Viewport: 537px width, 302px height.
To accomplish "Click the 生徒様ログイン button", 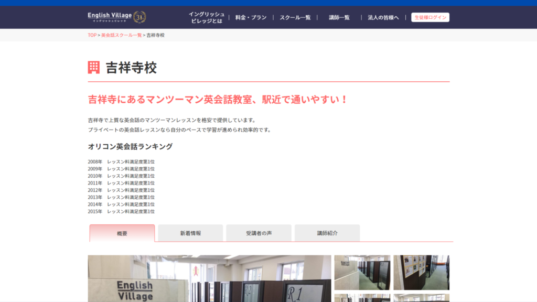I will 430,17.
